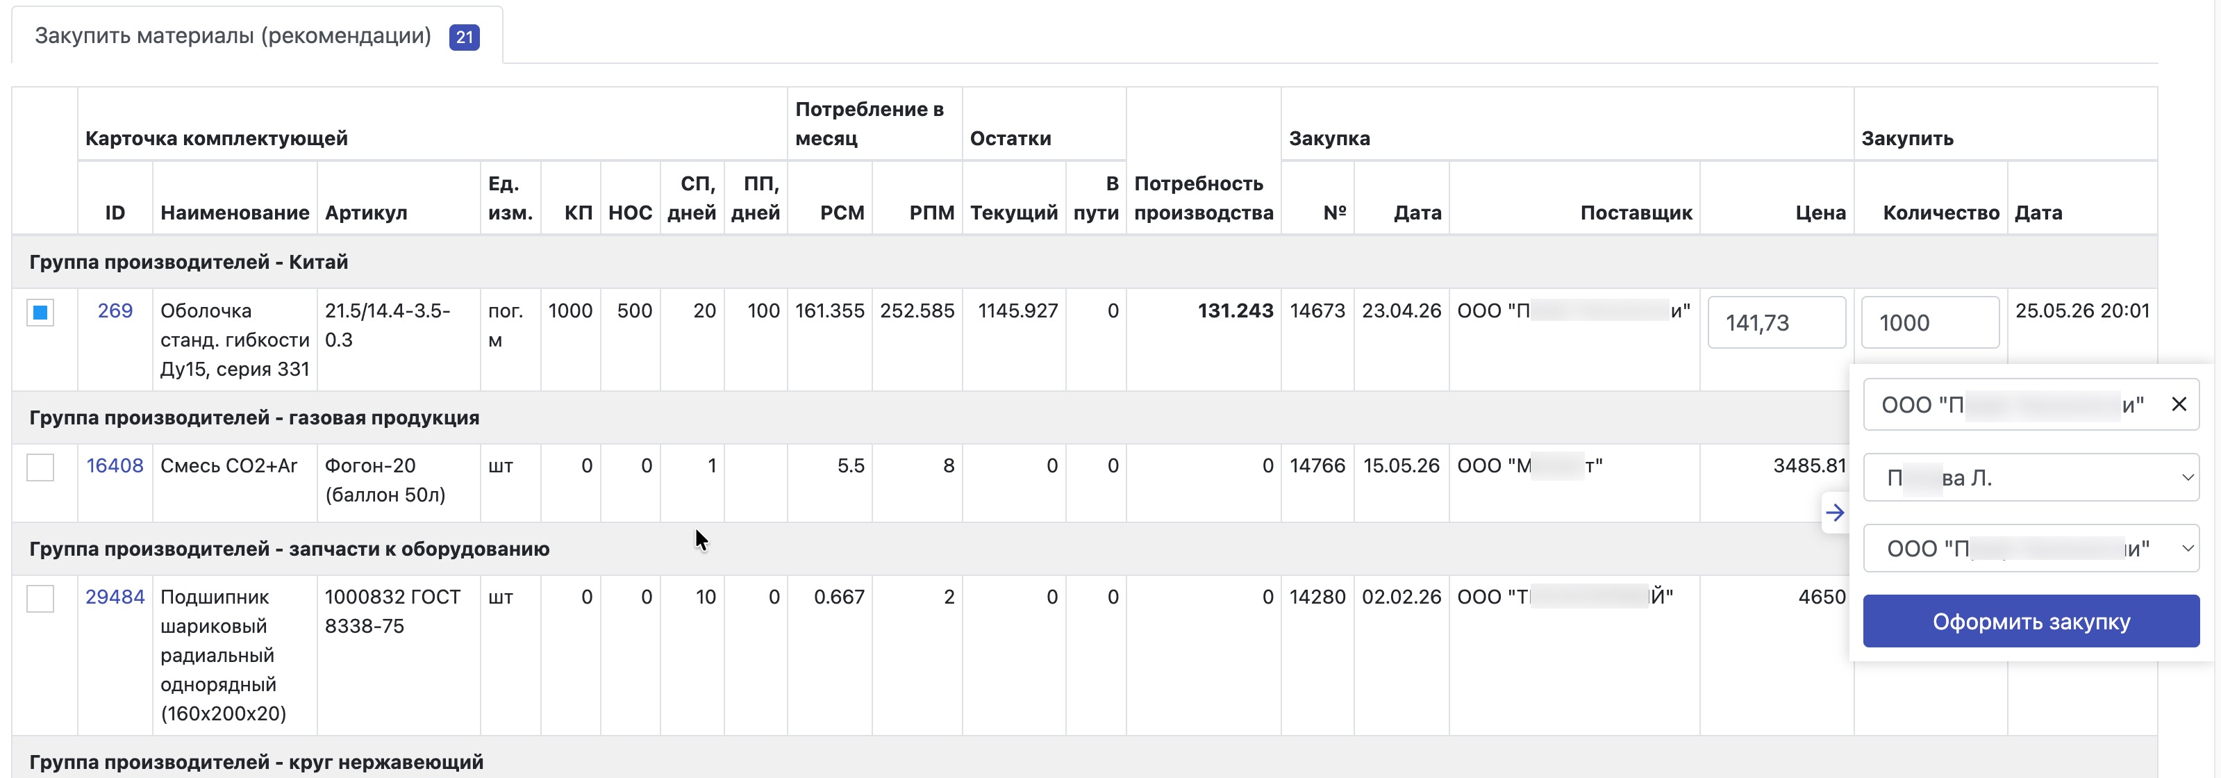Open the П...ва Л. person dropdown
The image size is (2221, 778).
point(2031,477)
